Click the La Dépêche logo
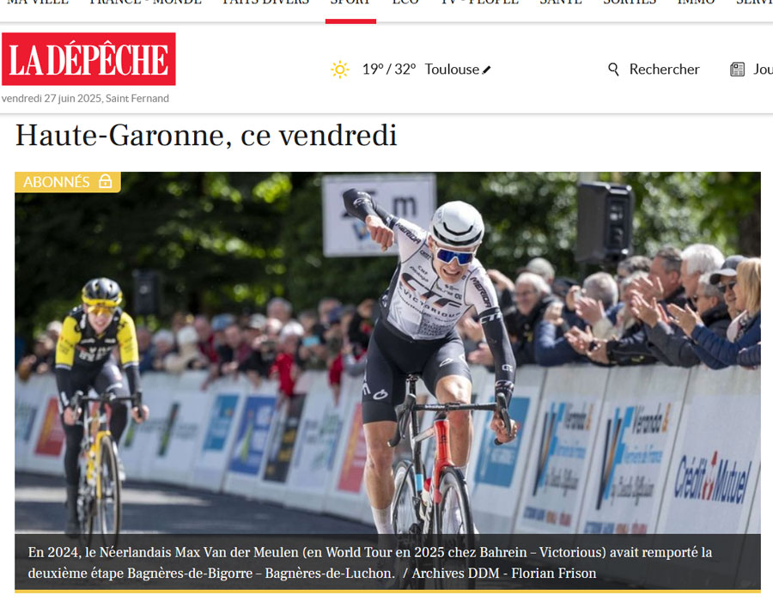773x601 pixels. click(x=88, y=59)
